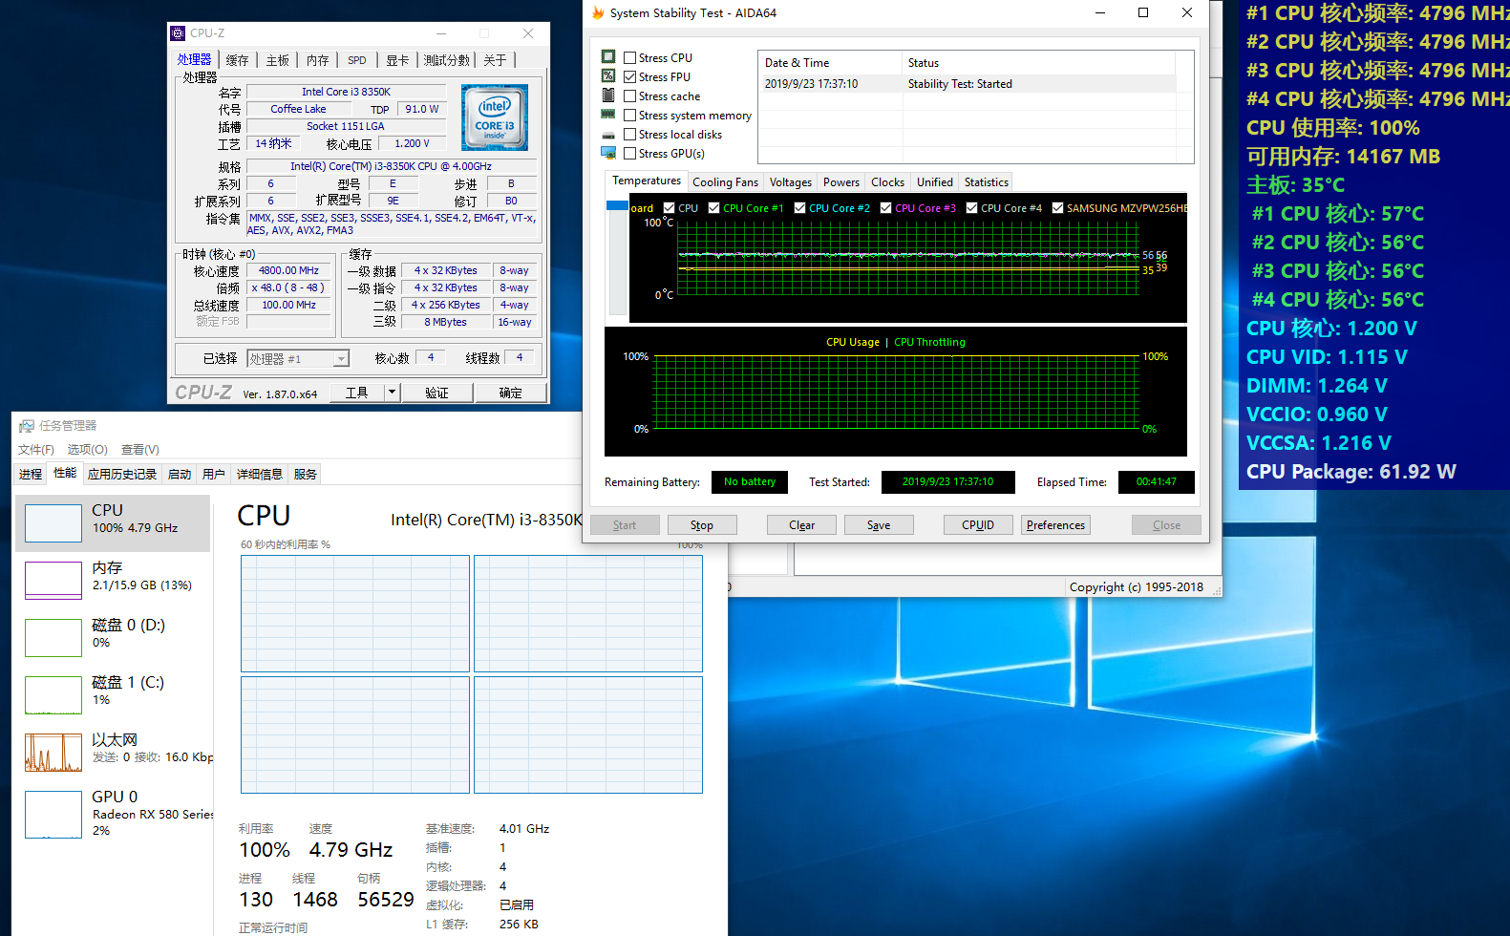The height and width of the screenshot is (936, 1510).
Task: Click the AIDA64 flame icon
Action: point(598,13)
